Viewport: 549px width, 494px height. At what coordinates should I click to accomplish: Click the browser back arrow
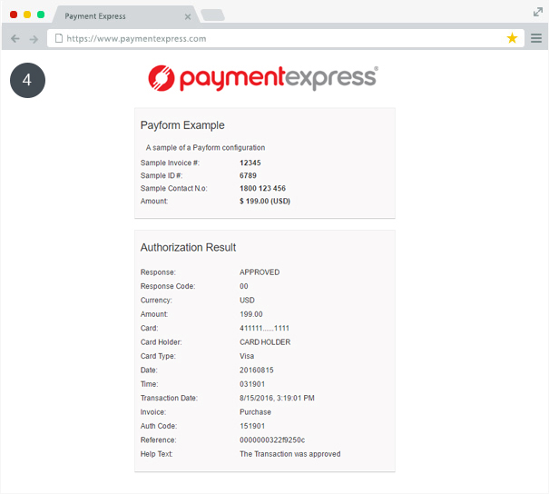pyautogui.click(x=15, y=38)
